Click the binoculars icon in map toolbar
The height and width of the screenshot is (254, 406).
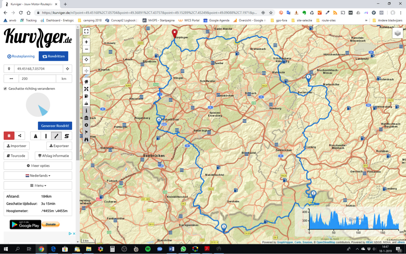coord(86,139)
